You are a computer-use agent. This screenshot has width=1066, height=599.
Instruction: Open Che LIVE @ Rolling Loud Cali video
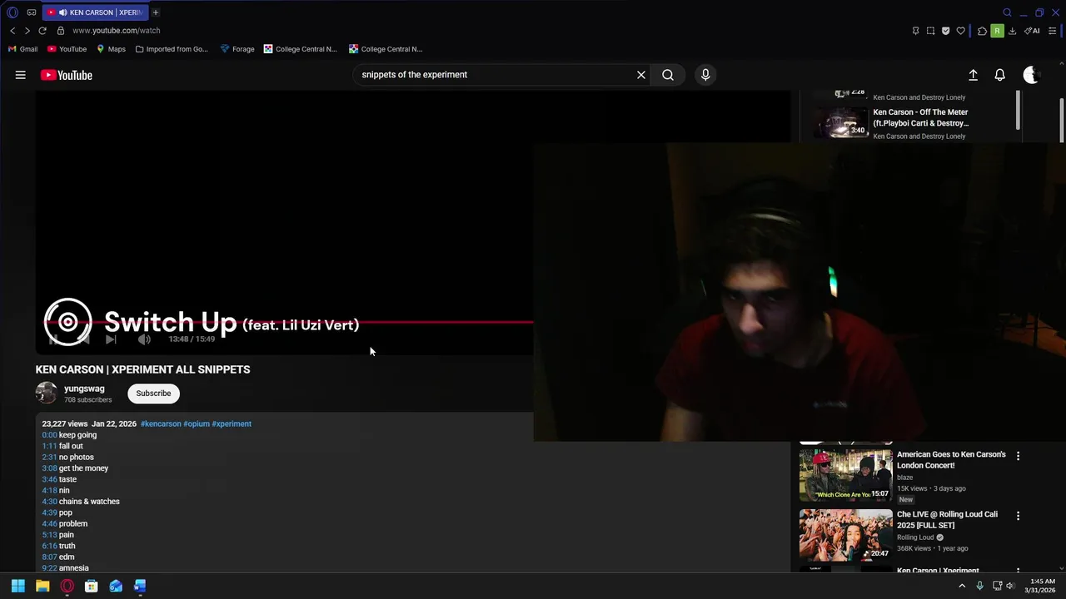pos(947,519)
